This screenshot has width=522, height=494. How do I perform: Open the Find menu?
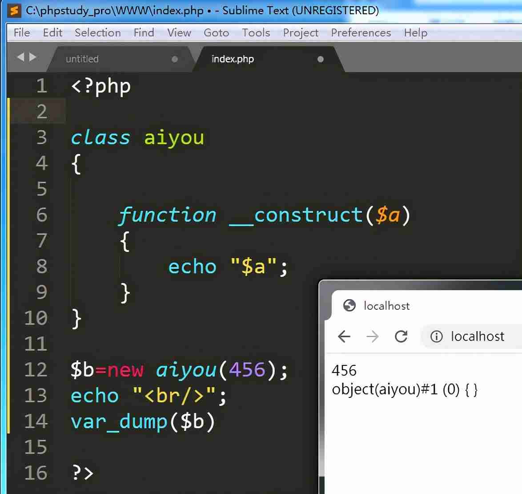pyautogui.click(x=144, y=32)
